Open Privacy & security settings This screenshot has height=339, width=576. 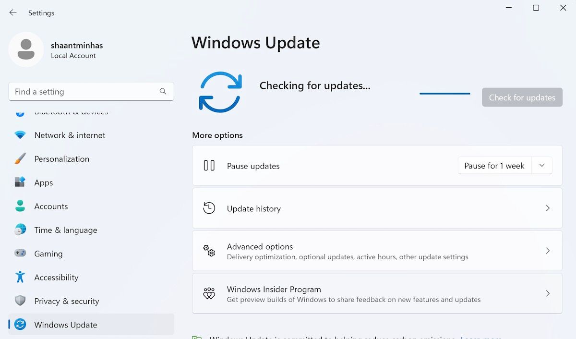[91, 301]
